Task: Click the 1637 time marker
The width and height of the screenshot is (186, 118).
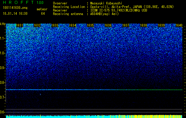Action: tap(126, 25)
